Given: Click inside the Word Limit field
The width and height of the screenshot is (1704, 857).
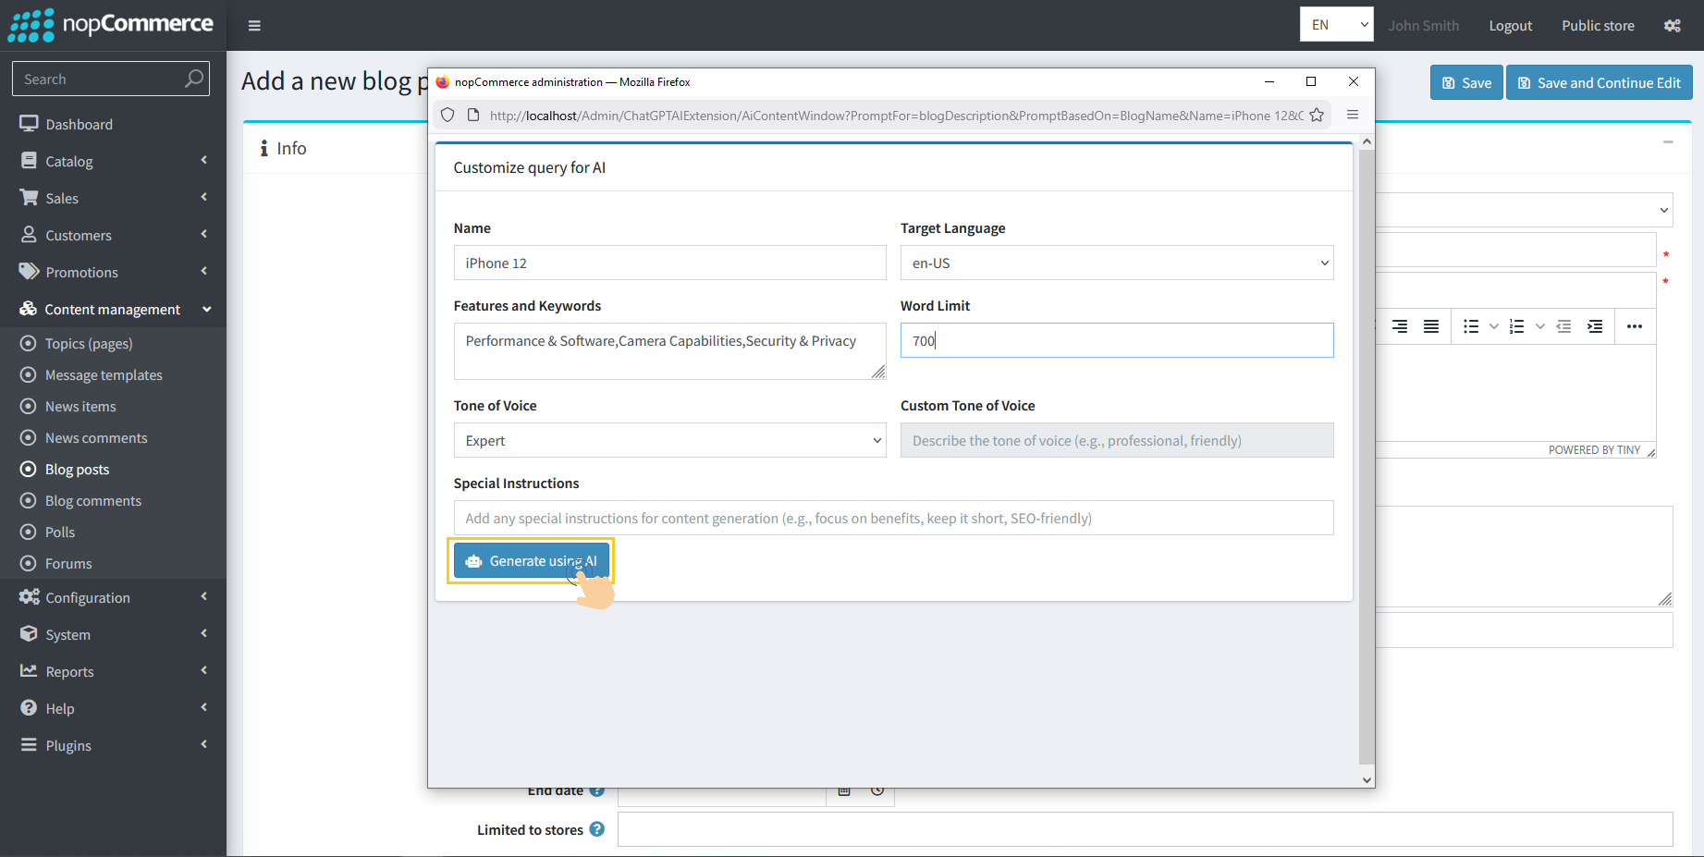Looking at the screenshot, I should (1116, 340).
